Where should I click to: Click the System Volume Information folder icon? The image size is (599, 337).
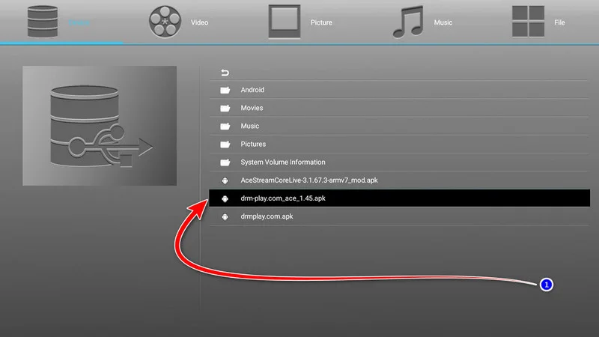point(225,163)
